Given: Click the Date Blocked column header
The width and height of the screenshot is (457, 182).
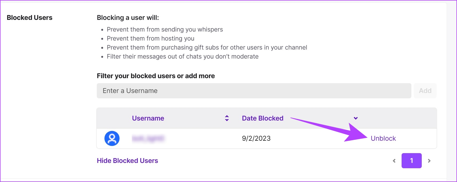Looking at the screenshot, I should coord(263,118).
